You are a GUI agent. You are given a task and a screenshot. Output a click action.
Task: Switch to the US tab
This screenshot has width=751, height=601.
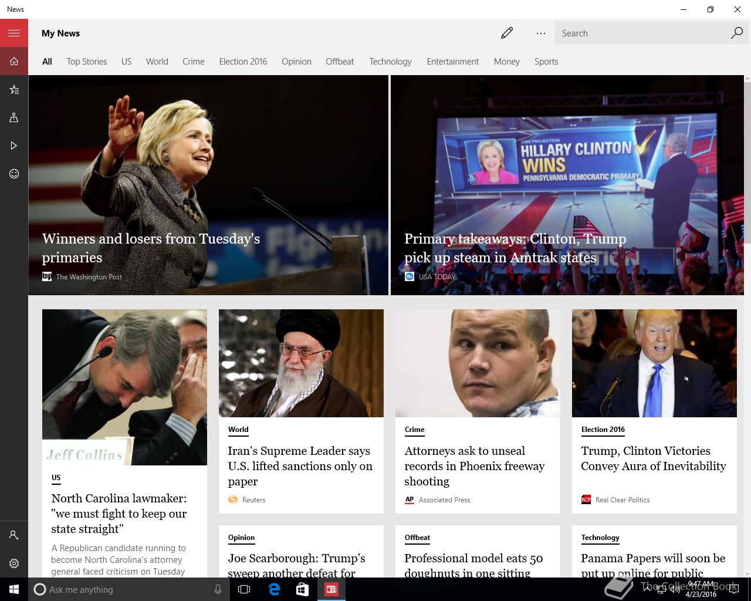coord(127,61)
